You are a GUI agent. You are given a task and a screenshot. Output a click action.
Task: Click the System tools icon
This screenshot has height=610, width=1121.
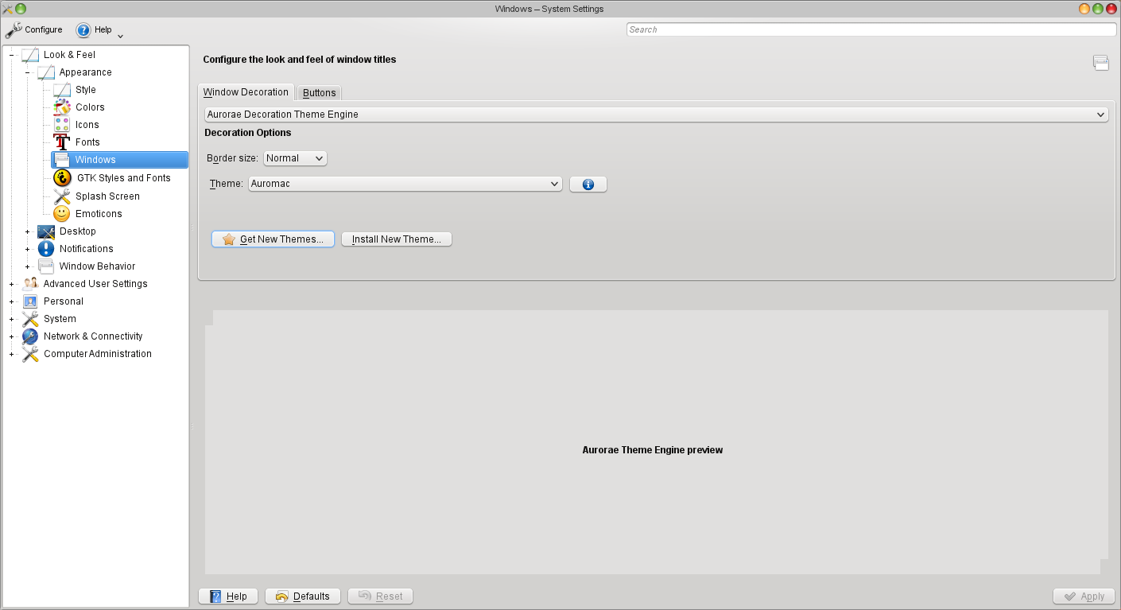click(30, 319)
